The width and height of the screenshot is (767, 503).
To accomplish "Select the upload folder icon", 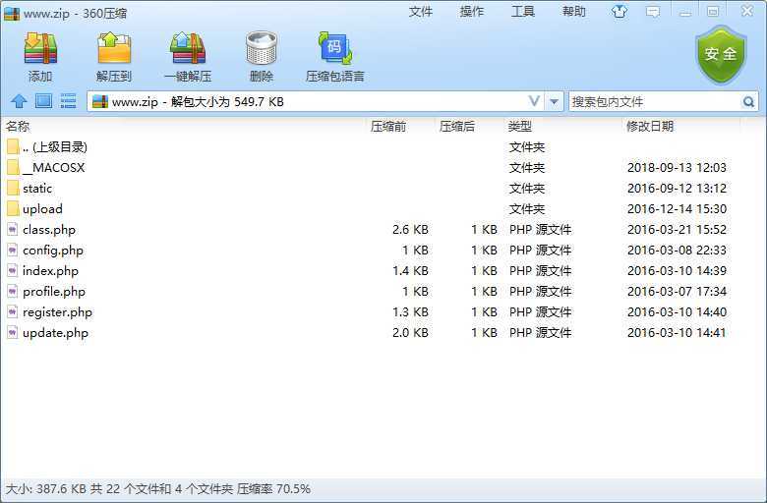I will [13, 208].
